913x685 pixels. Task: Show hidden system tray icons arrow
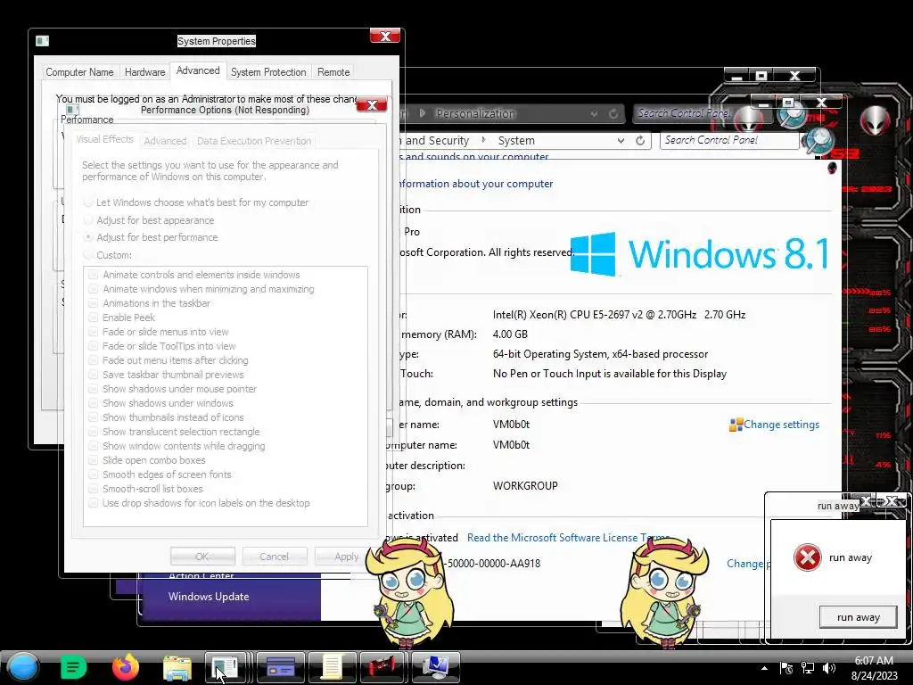coord(764,668)
